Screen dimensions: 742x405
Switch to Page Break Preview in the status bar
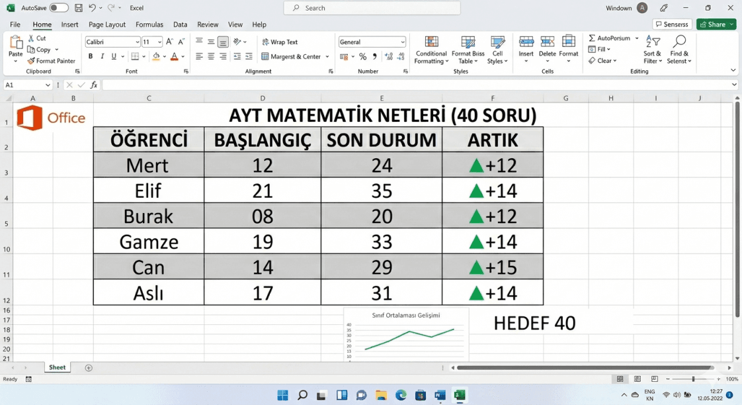[x=655, y=379]
